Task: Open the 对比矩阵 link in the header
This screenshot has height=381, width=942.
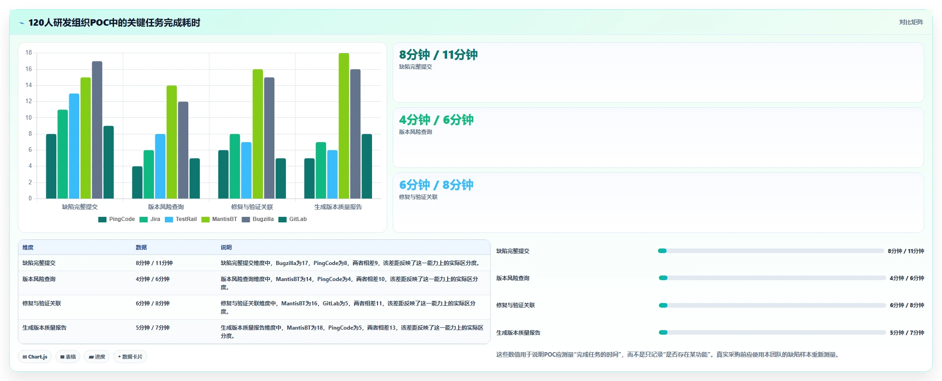Action: tap(911, 22)
